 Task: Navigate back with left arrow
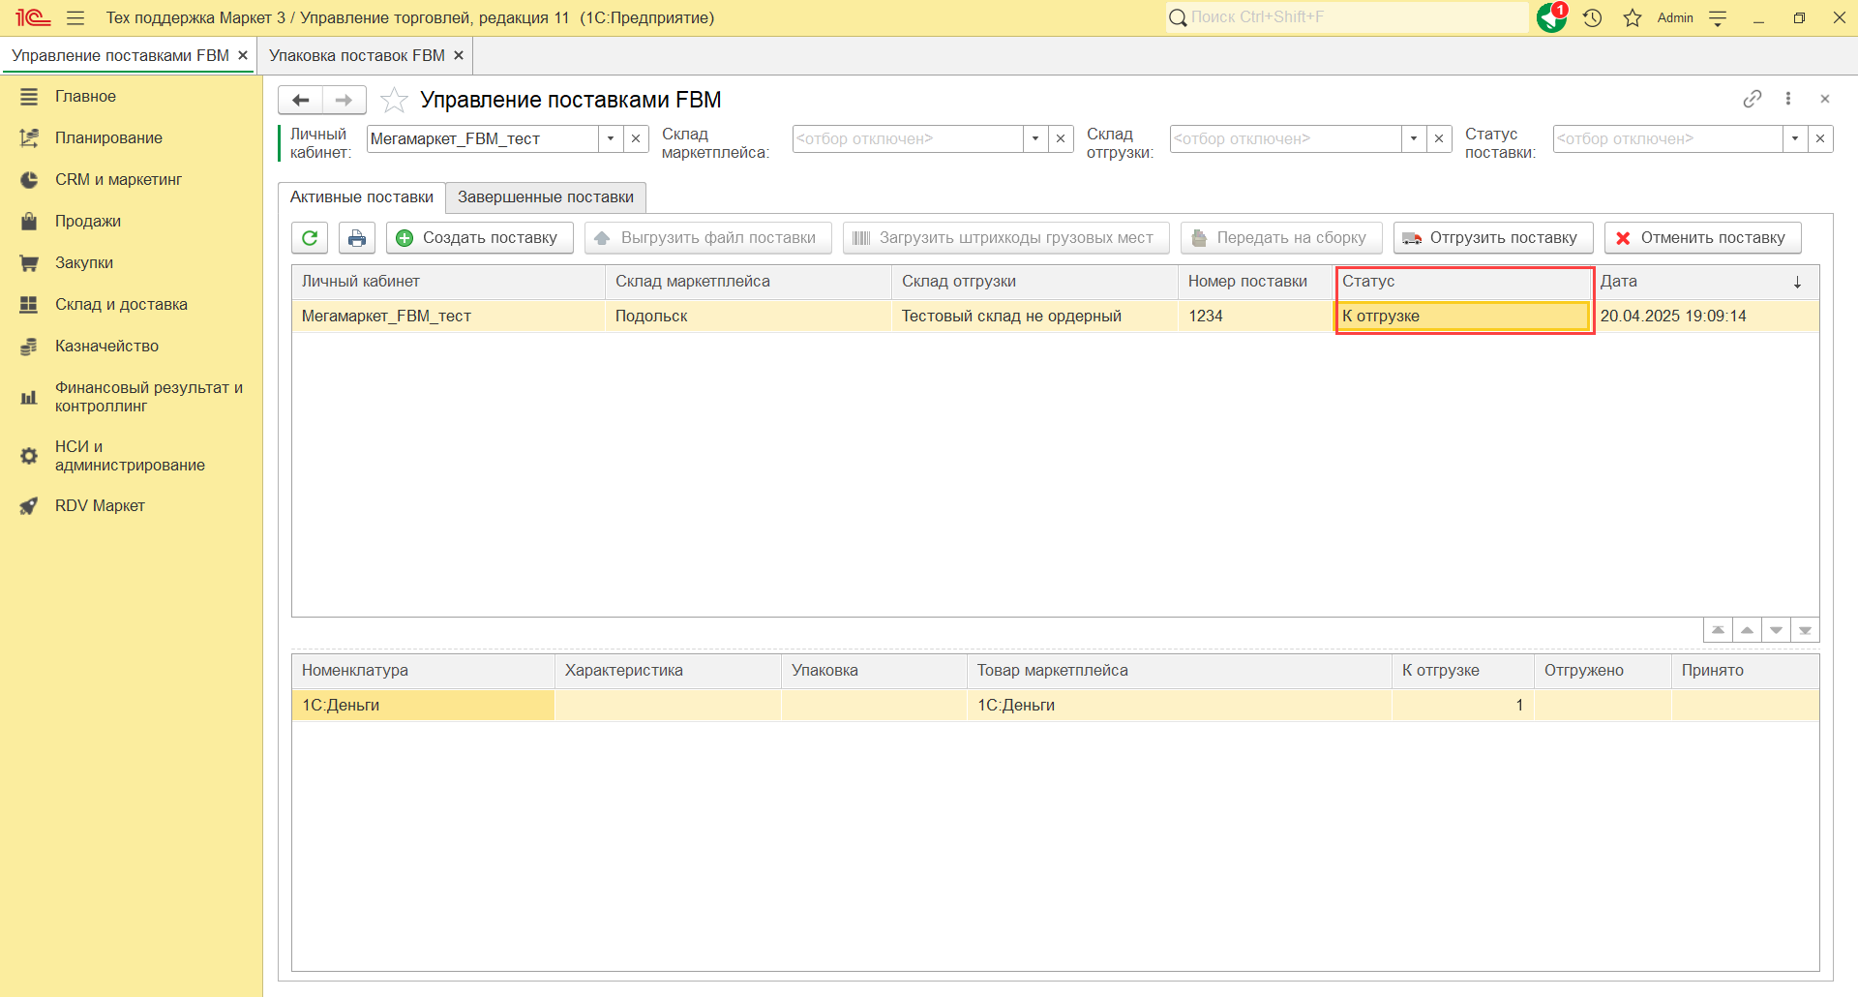(x=300, y=100)
